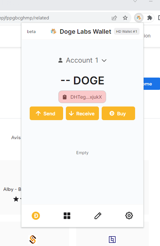The height and width of the screenshot is (246, 160).
Task: Switch wallet via HD Wallet #1 badge
Action: [x=127, y=32]
